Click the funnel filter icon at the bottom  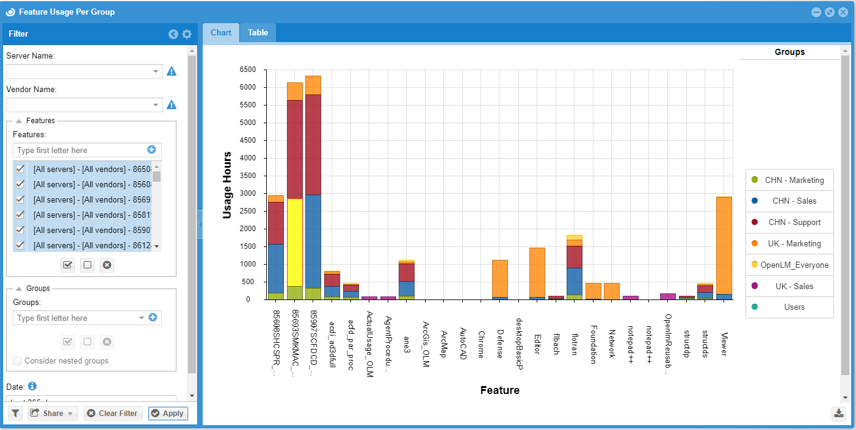point(15,413)
